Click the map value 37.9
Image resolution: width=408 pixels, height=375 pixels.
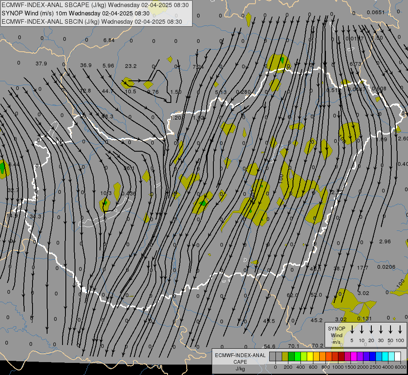click(41, 63)
